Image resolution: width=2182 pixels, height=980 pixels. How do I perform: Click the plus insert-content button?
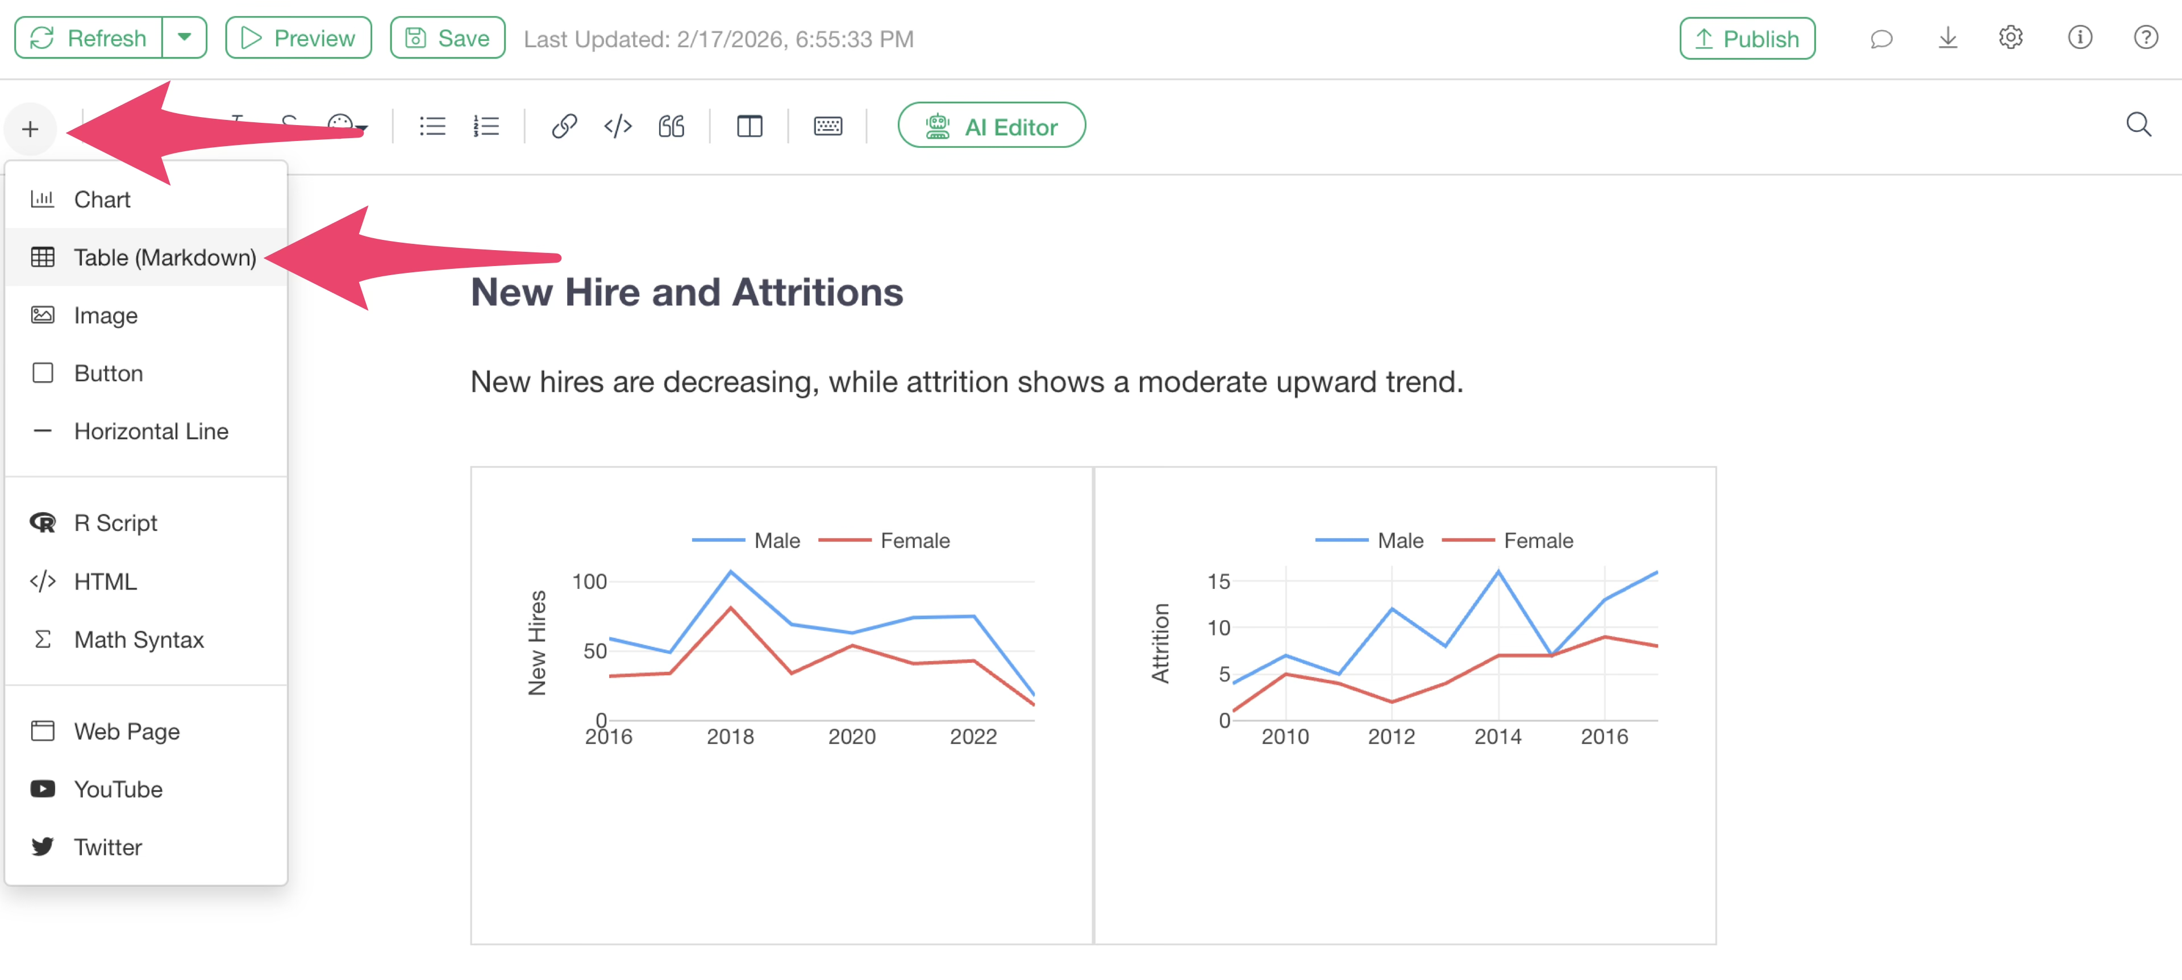(31, 128)
